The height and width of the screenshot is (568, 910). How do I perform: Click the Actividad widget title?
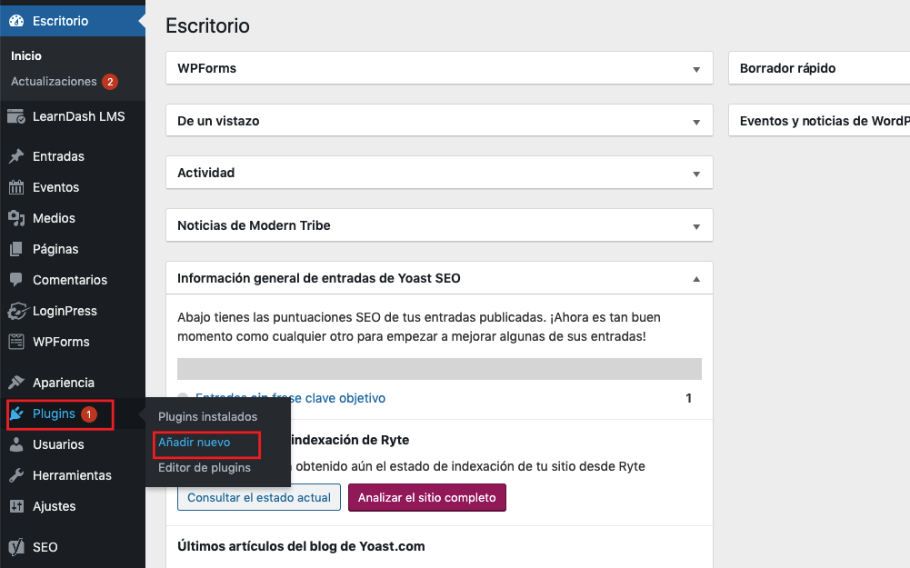coord(206,173)
